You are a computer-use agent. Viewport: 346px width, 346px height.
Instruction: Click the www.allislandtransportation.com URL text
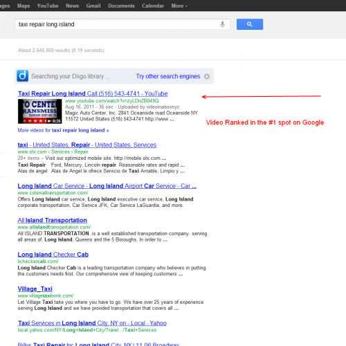point(55,227)
